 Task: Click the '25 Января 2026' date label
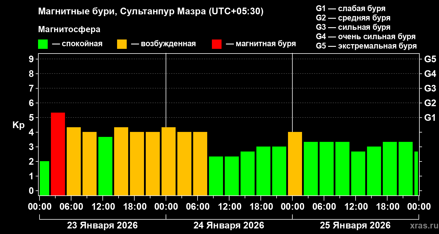[x=355, y=226]
